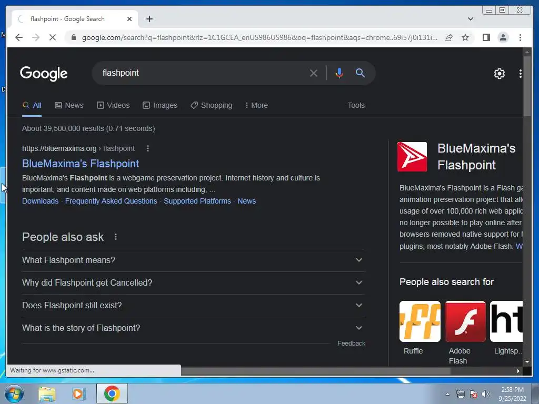Click the People also search for heading
Viewport: 539px width, 404px height.
tap(446, 282)
